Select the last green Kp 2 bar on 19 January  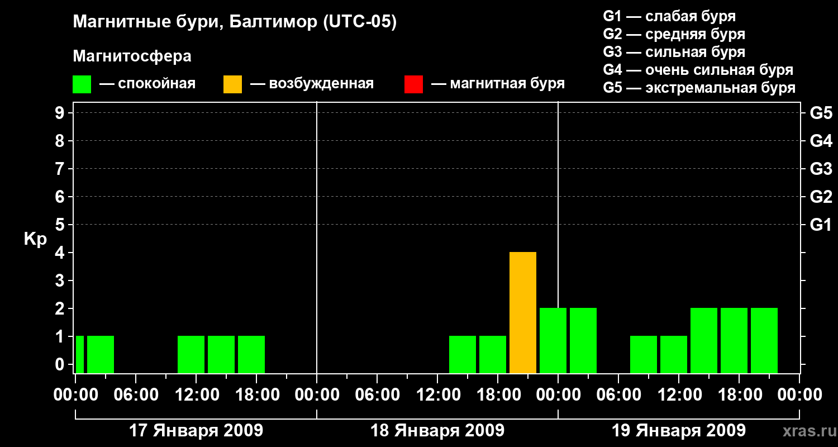(764, 341)
